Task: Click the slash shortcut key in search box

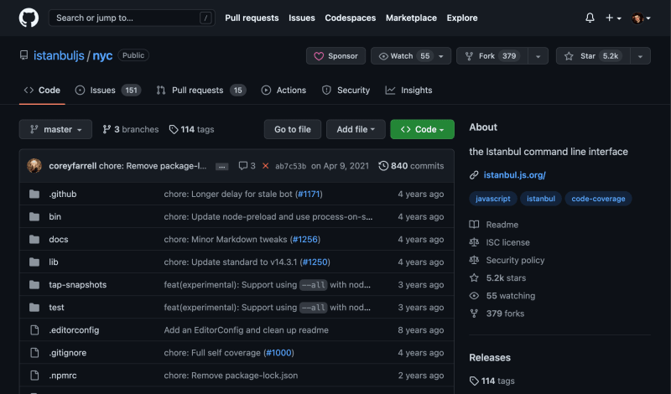Action: (x=205, y=18)
